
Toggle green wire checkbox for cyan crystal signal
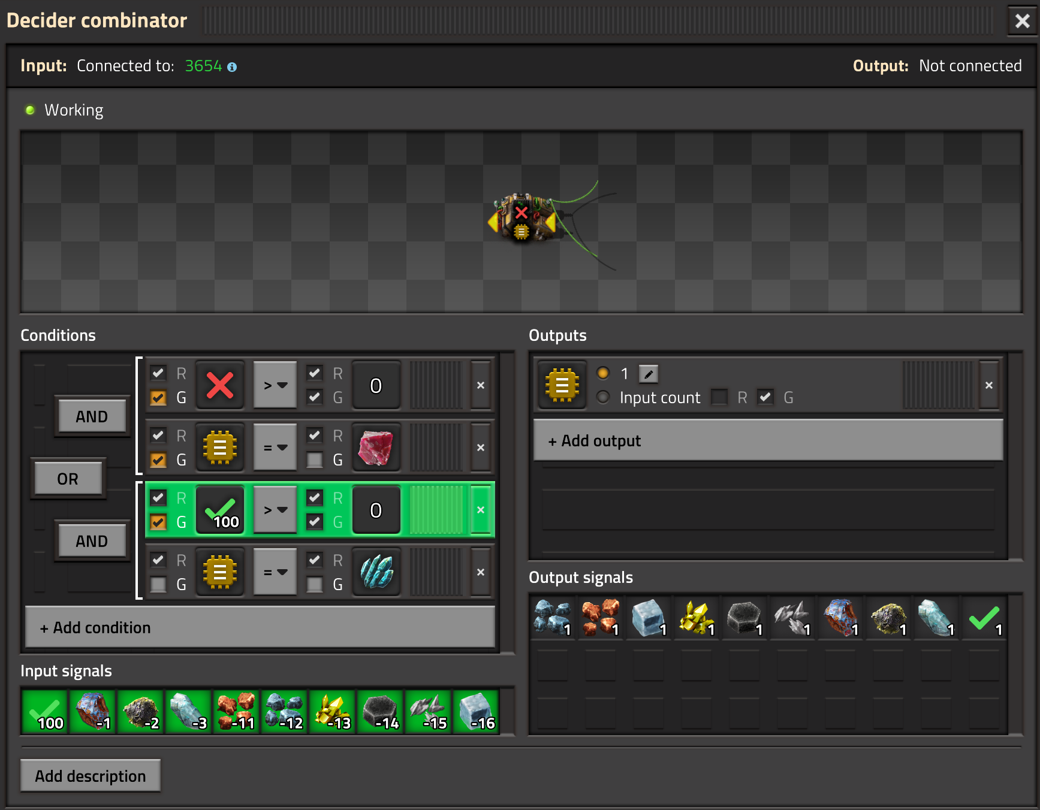click(315, 584)
